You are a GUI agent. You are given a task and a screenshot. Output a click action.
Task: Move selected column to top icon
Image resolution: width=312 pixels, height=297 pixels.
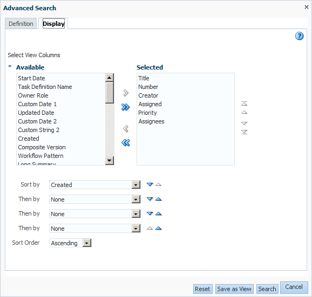pyautogui.click(x=244, y=103)
